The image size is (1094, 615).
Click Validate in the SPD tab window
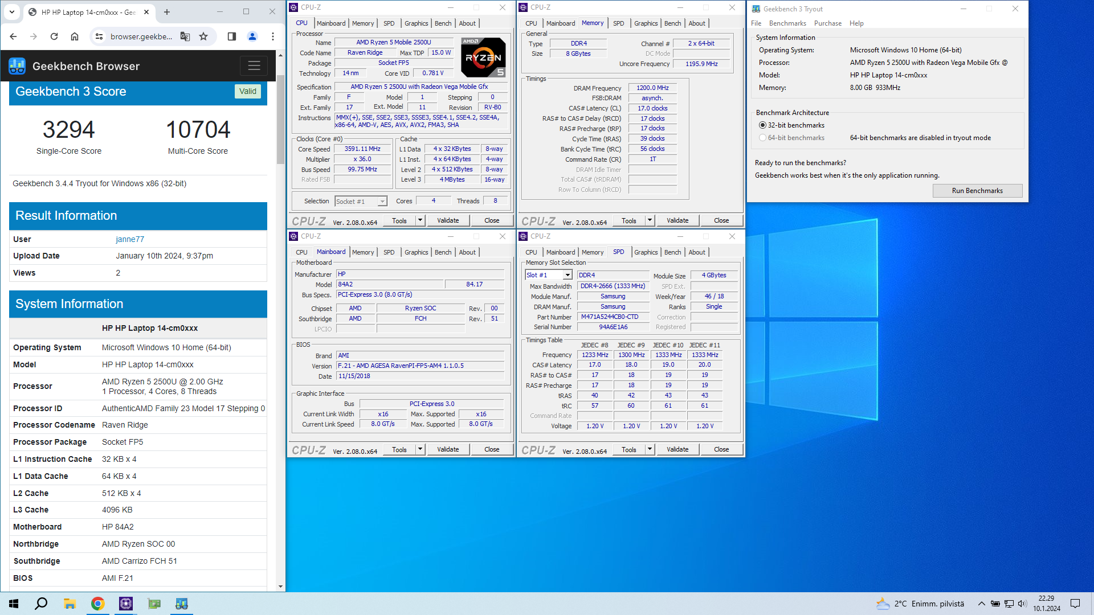[x=677, y=449]
